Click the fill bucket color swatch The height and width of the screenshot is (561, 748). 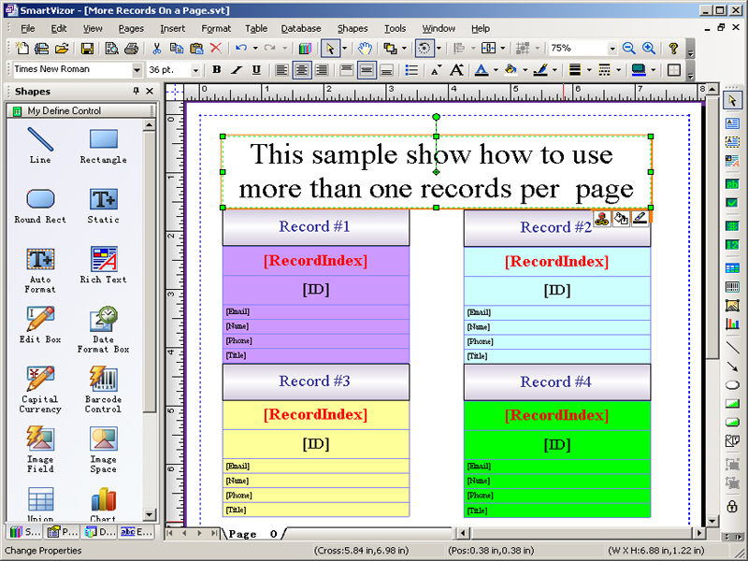pyautogui.click(x=511, y=70)
